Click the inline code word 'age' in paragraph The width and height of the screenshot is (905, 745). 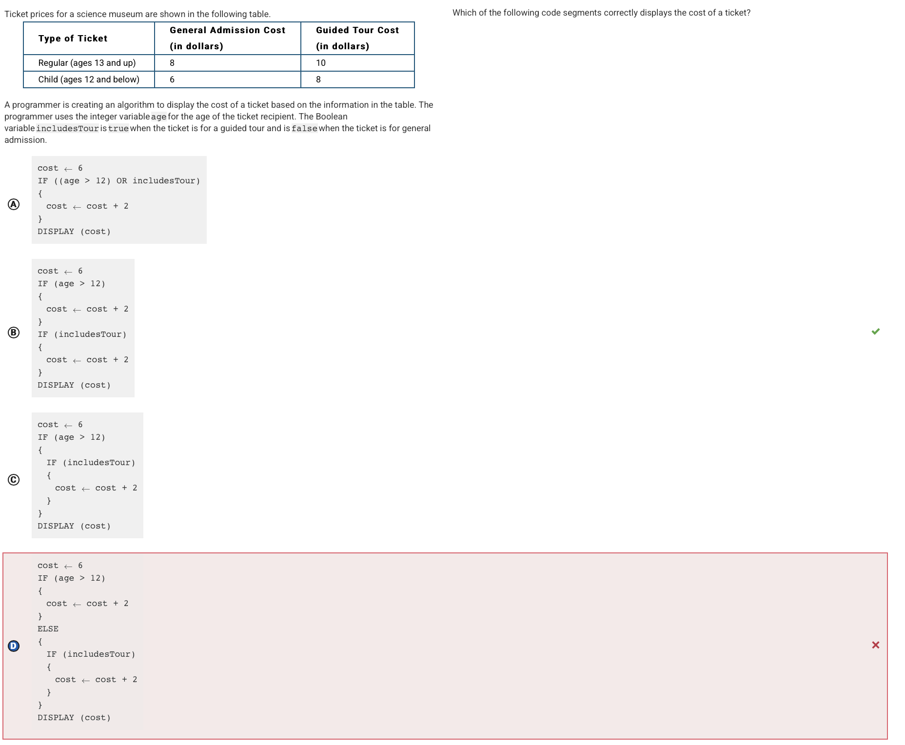[x=158, y=117]
